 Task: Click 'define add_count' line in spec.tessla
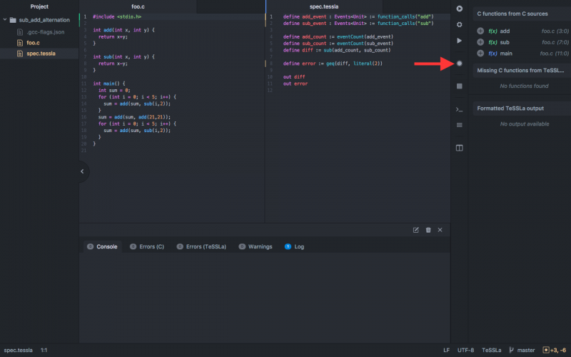[338, 37]
